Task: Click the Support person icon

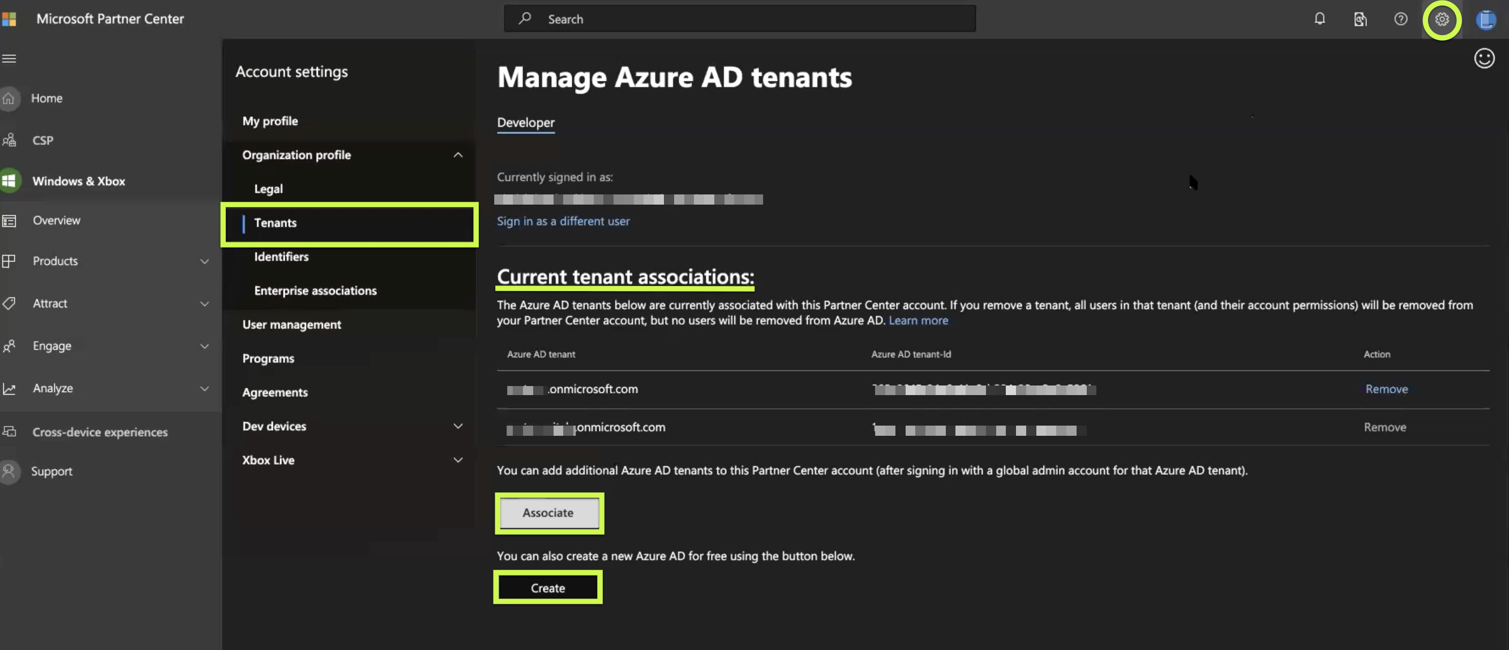Action: tap(9, 471)
